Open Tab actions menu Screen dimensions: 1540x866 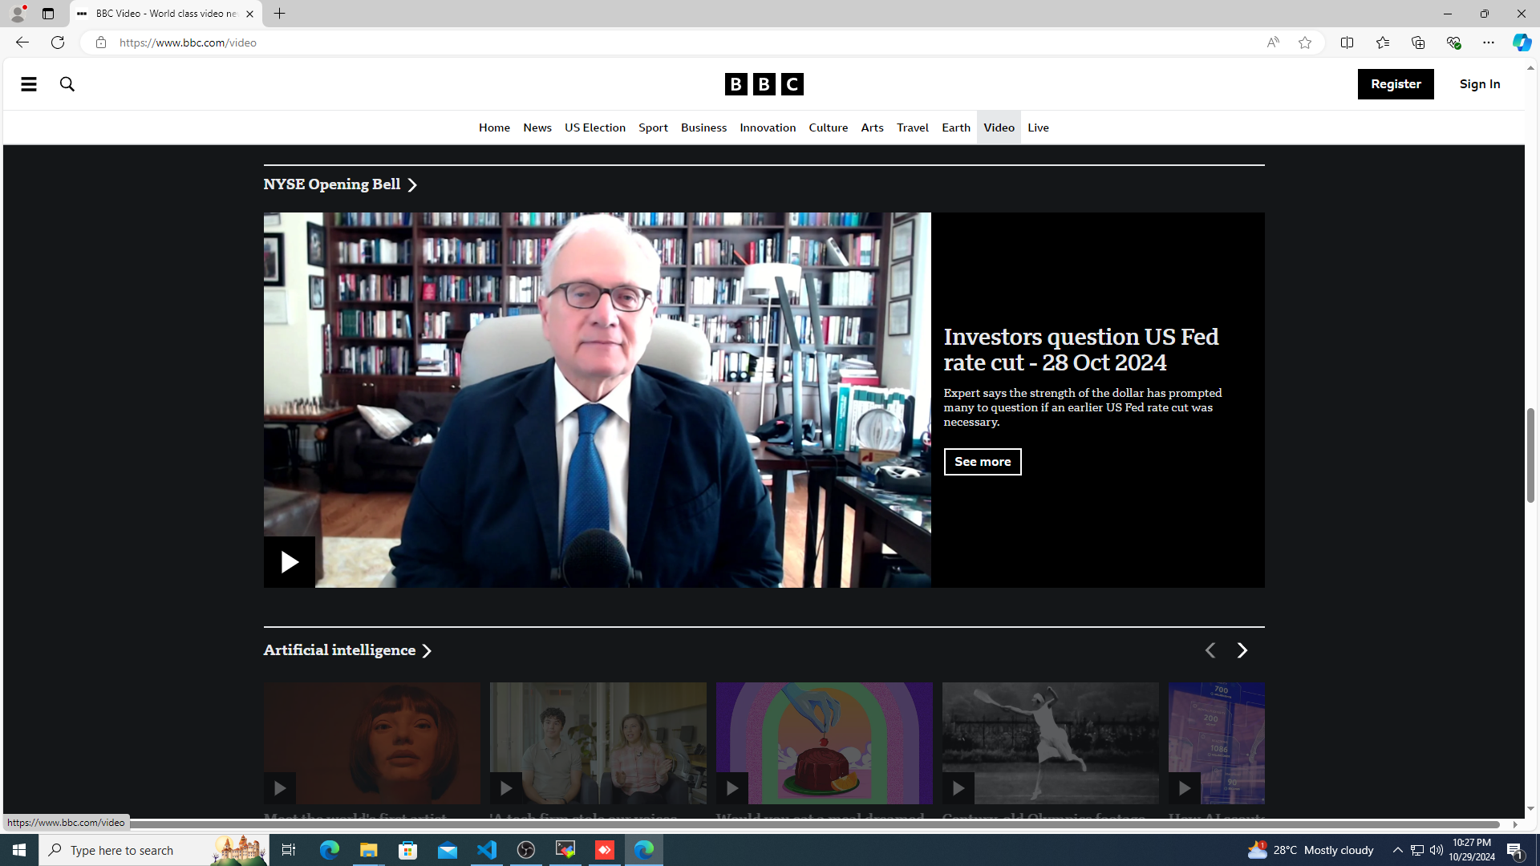coord(48,14)
